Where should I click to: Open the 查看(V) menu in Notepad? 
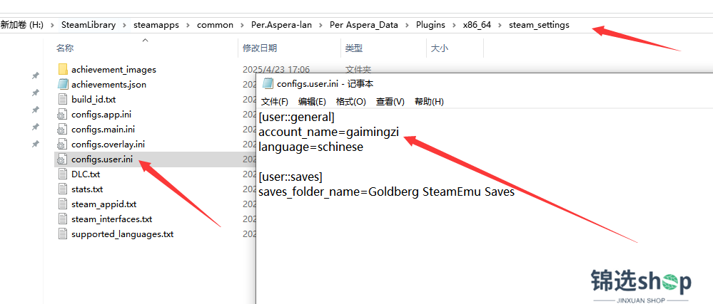(390, 102)
